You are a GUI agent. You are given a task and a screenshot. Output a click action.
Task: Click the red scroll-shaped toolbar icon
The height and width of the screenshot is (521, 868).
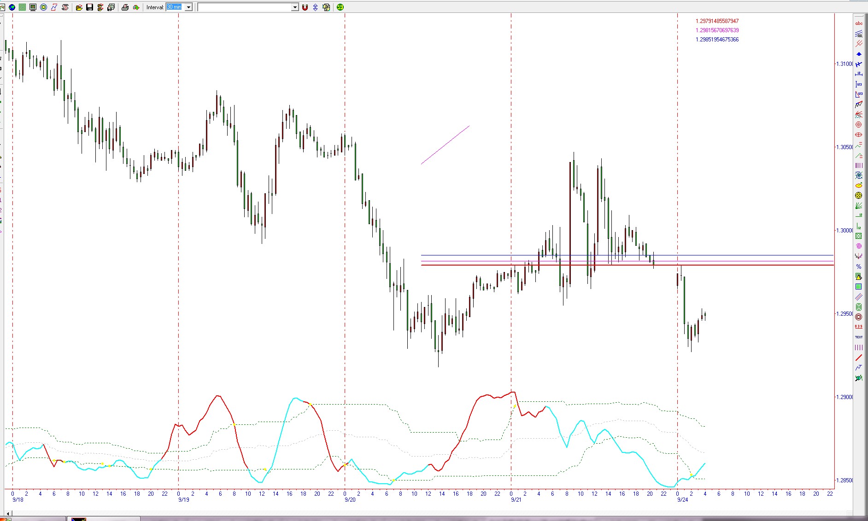tap(65, 7)
